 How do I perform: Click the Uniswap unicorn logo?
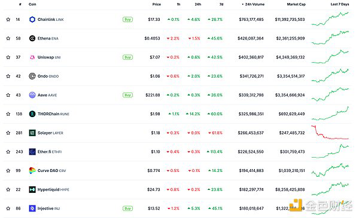click(x=32, y=57)
